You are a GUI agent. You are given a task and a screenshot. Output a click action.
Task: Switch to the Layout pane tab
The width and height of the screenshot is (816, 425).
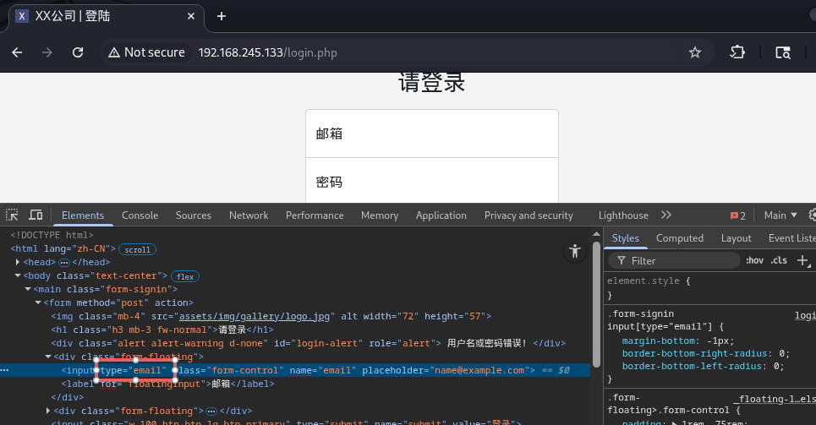point(736,238)
